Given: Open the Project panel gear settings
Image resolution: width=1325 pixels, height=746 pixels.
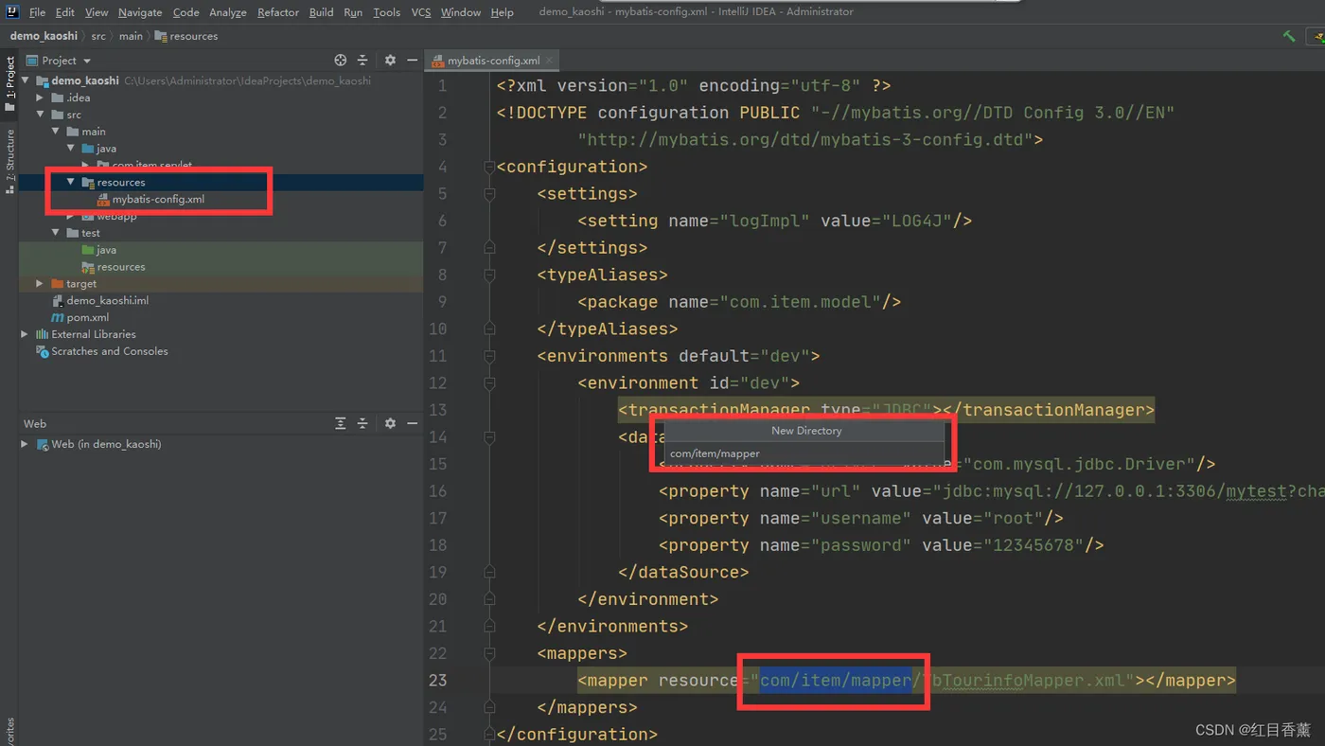Looking at the screenshot, I should point(390,60).
